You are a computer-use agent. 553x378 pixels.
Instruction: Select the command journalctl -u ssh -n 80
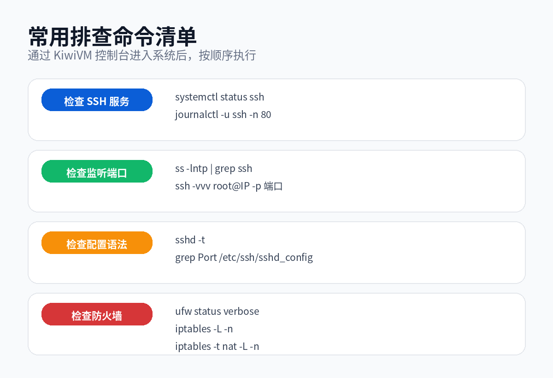pyautogui.click(x=223, y=114)
